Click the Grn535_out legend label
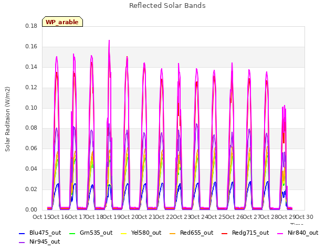Screen dimensions: 336x252 coord(96,233)
